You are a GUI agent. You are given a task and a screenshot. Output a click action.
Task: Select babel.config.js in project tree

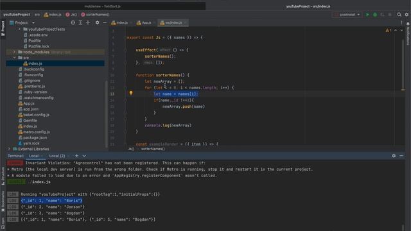[36, 115]
